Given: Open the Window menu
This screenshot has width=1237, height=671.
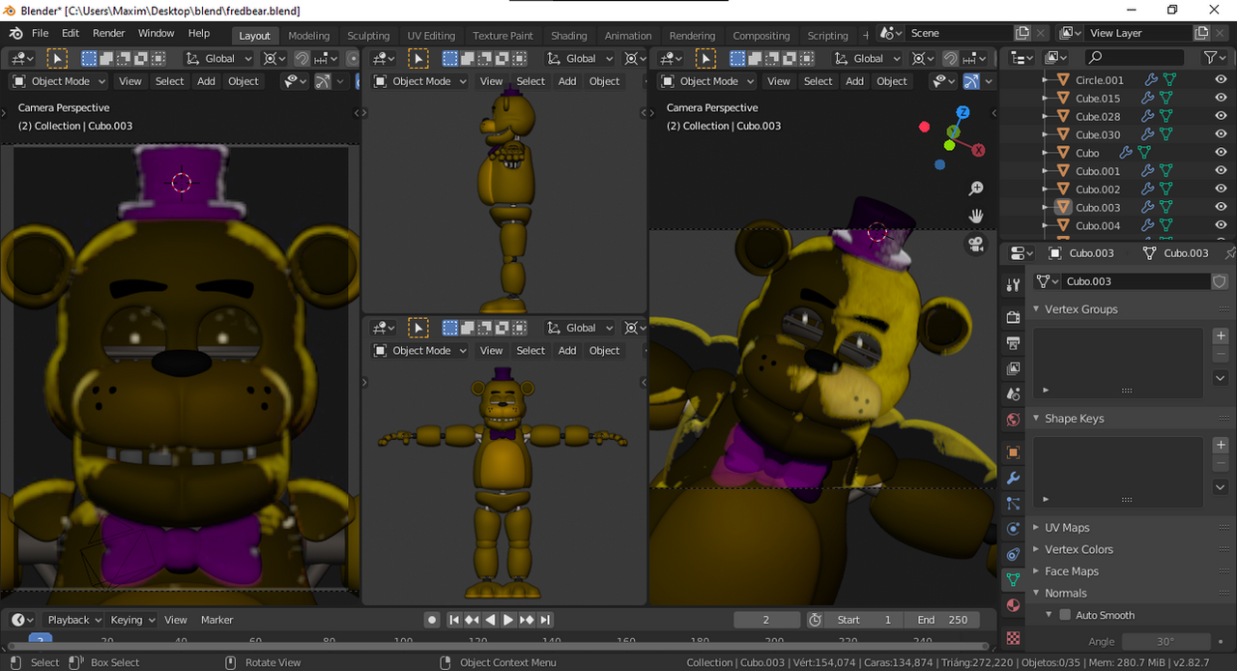Looking at the screenshot, I should [x=156, y=33].
